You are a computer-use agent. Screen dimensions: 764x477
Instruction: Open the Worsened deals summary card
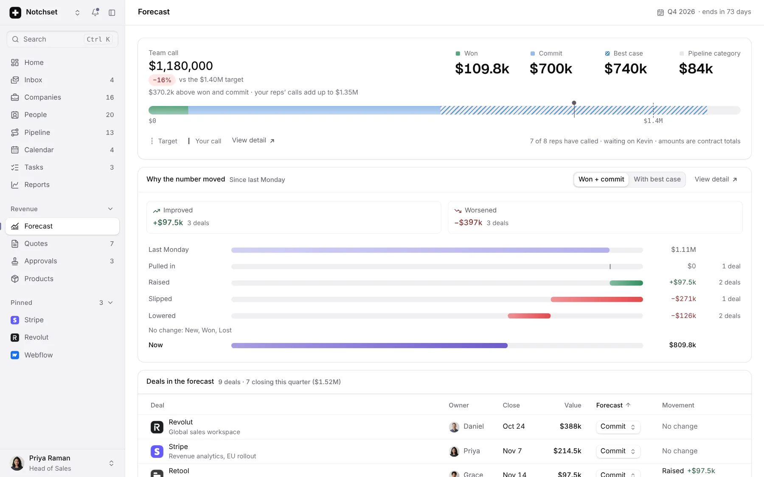pos(595,217)
